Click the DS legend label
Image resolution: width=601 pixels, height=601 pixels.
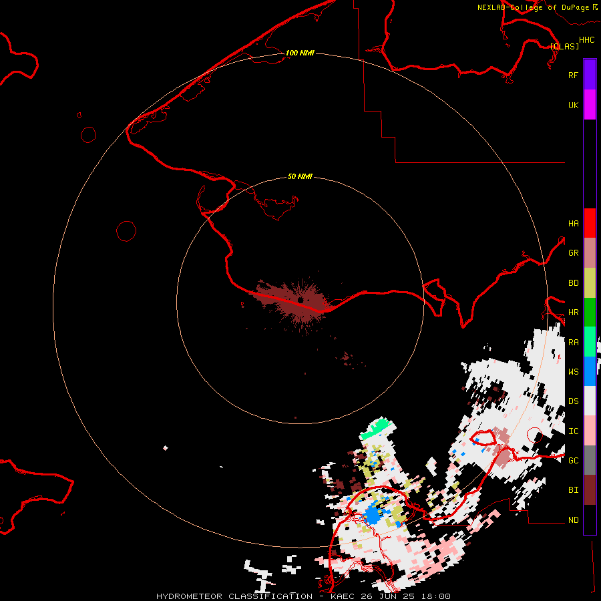point(573,401)
